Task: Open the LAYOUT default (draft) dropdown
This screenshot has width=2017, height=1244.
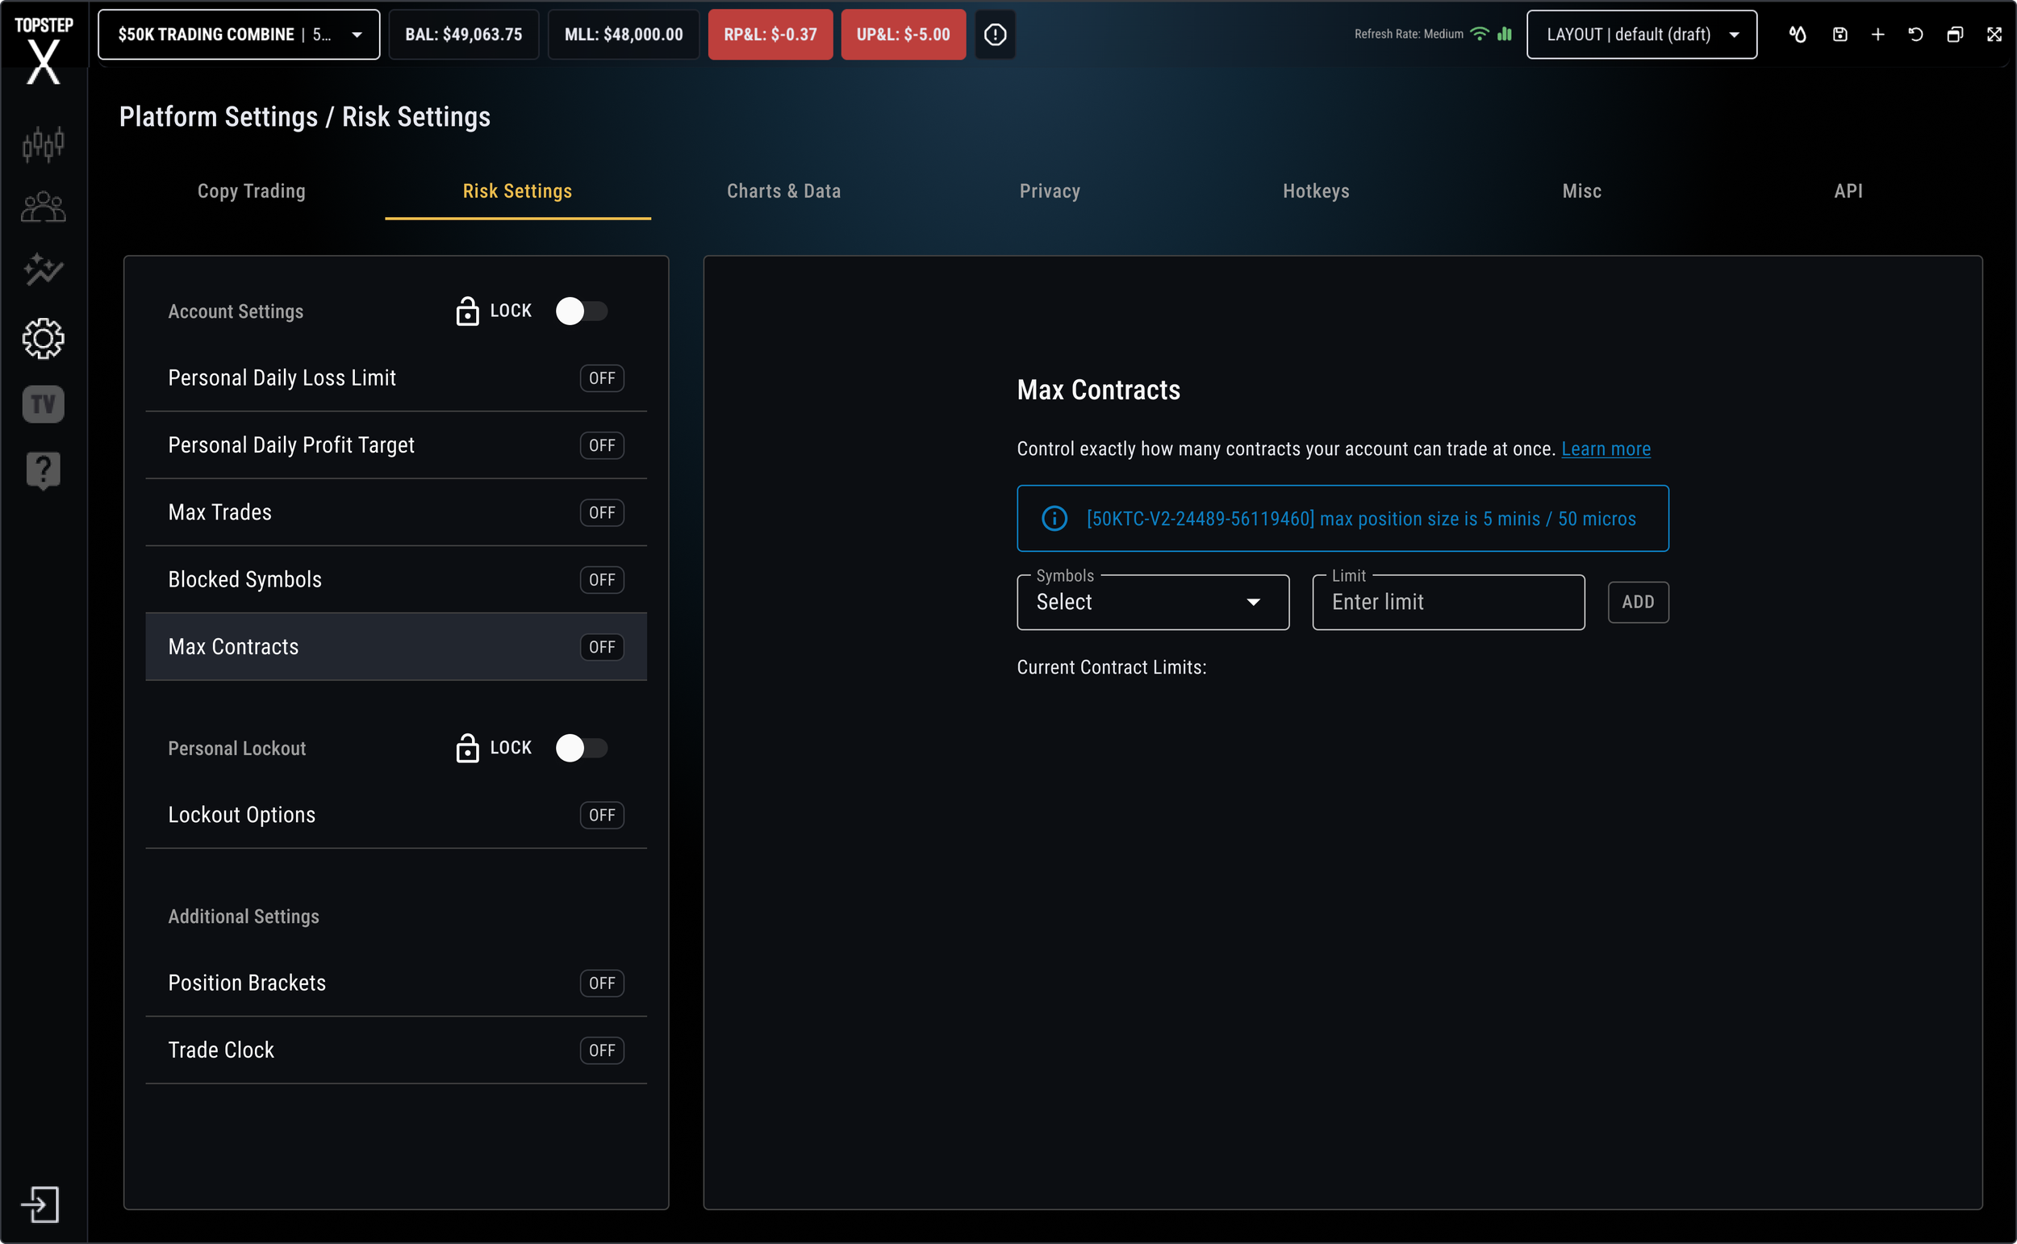Action: (x=1642, y=35)
